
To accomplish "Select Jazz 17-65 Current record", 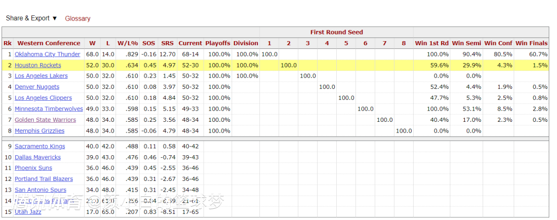I will [190, 212].
